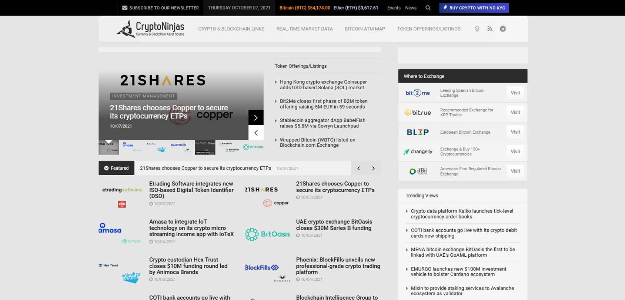Click Visit button for bit2me

(515, 93)
